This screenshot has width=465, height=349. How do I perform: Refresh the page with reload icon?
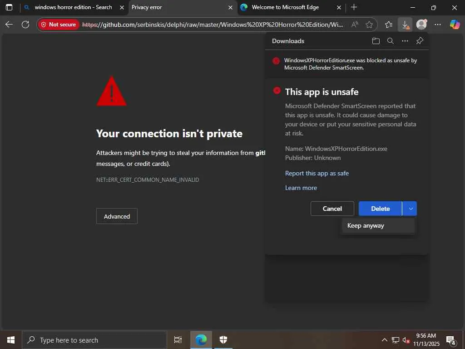(25, 25)
